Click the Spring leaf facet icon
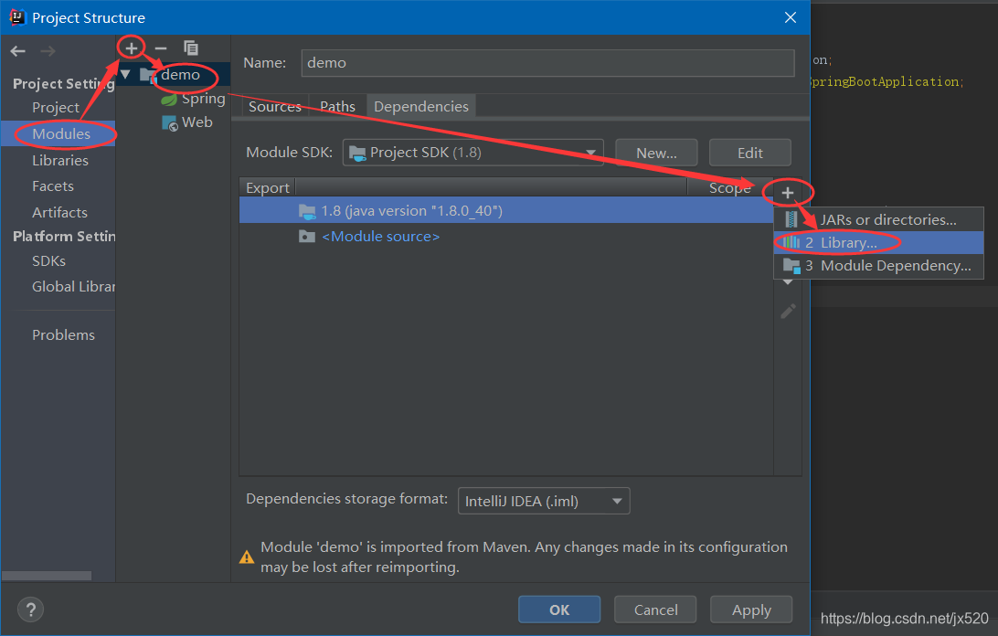998x636 pixels. 169,100
